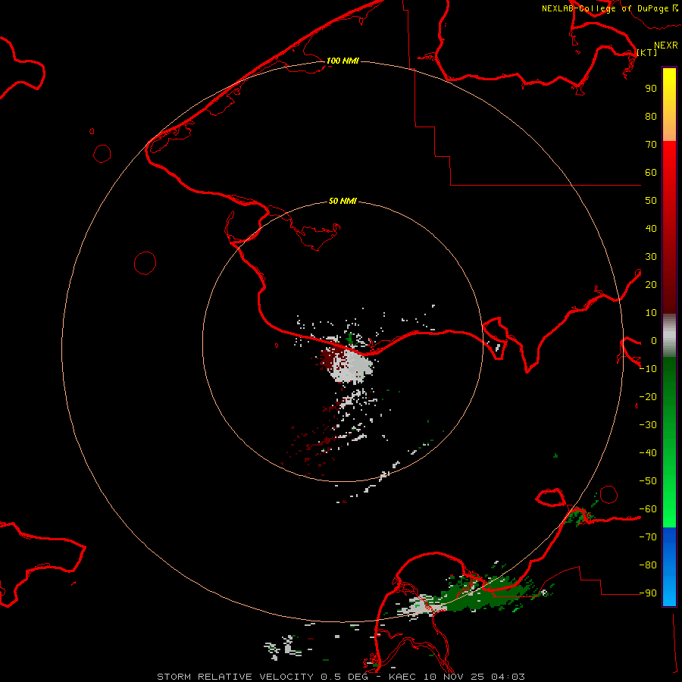Image resolution: width=682 pixels, height=682 pixels.
Task: Click the -90 value on the velocity scale
Action: [x=648, y=593]
